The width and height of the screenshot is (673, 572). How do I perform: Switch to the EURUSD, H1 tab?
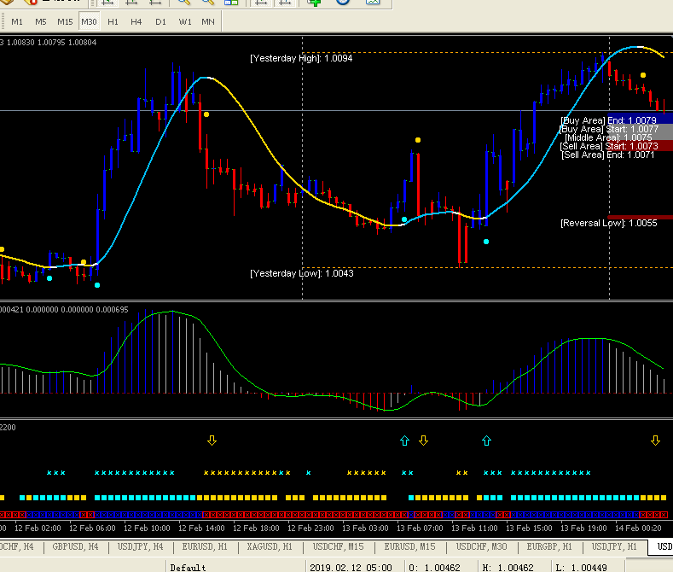[x=205, y=546]
